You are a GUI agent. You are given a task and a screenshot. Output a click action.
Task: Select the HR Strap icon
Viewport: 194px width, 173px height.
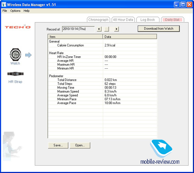click(16, 74)
